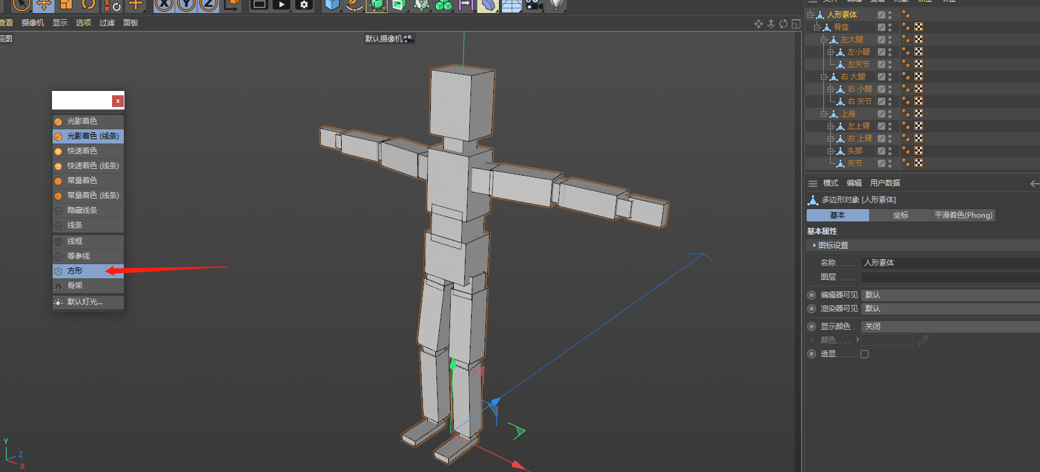
Task: Expand the 左上臂 tree node
Action: pyautogui.click(x=830, y=126)
